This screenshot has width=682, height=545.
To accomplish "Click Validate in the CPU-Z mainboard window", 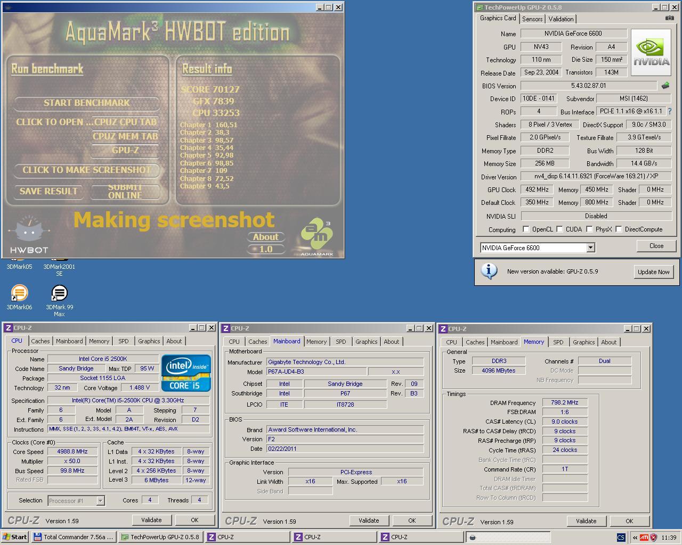I will (369, 521).
